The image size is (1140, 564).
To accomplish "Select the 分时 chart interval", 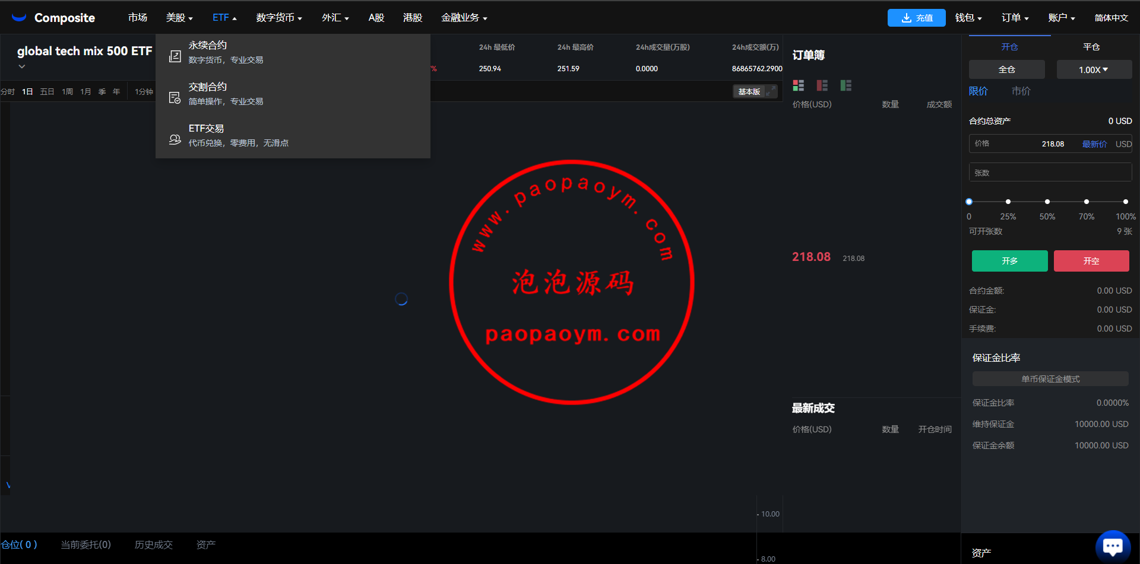I will (x=8, y=92).
